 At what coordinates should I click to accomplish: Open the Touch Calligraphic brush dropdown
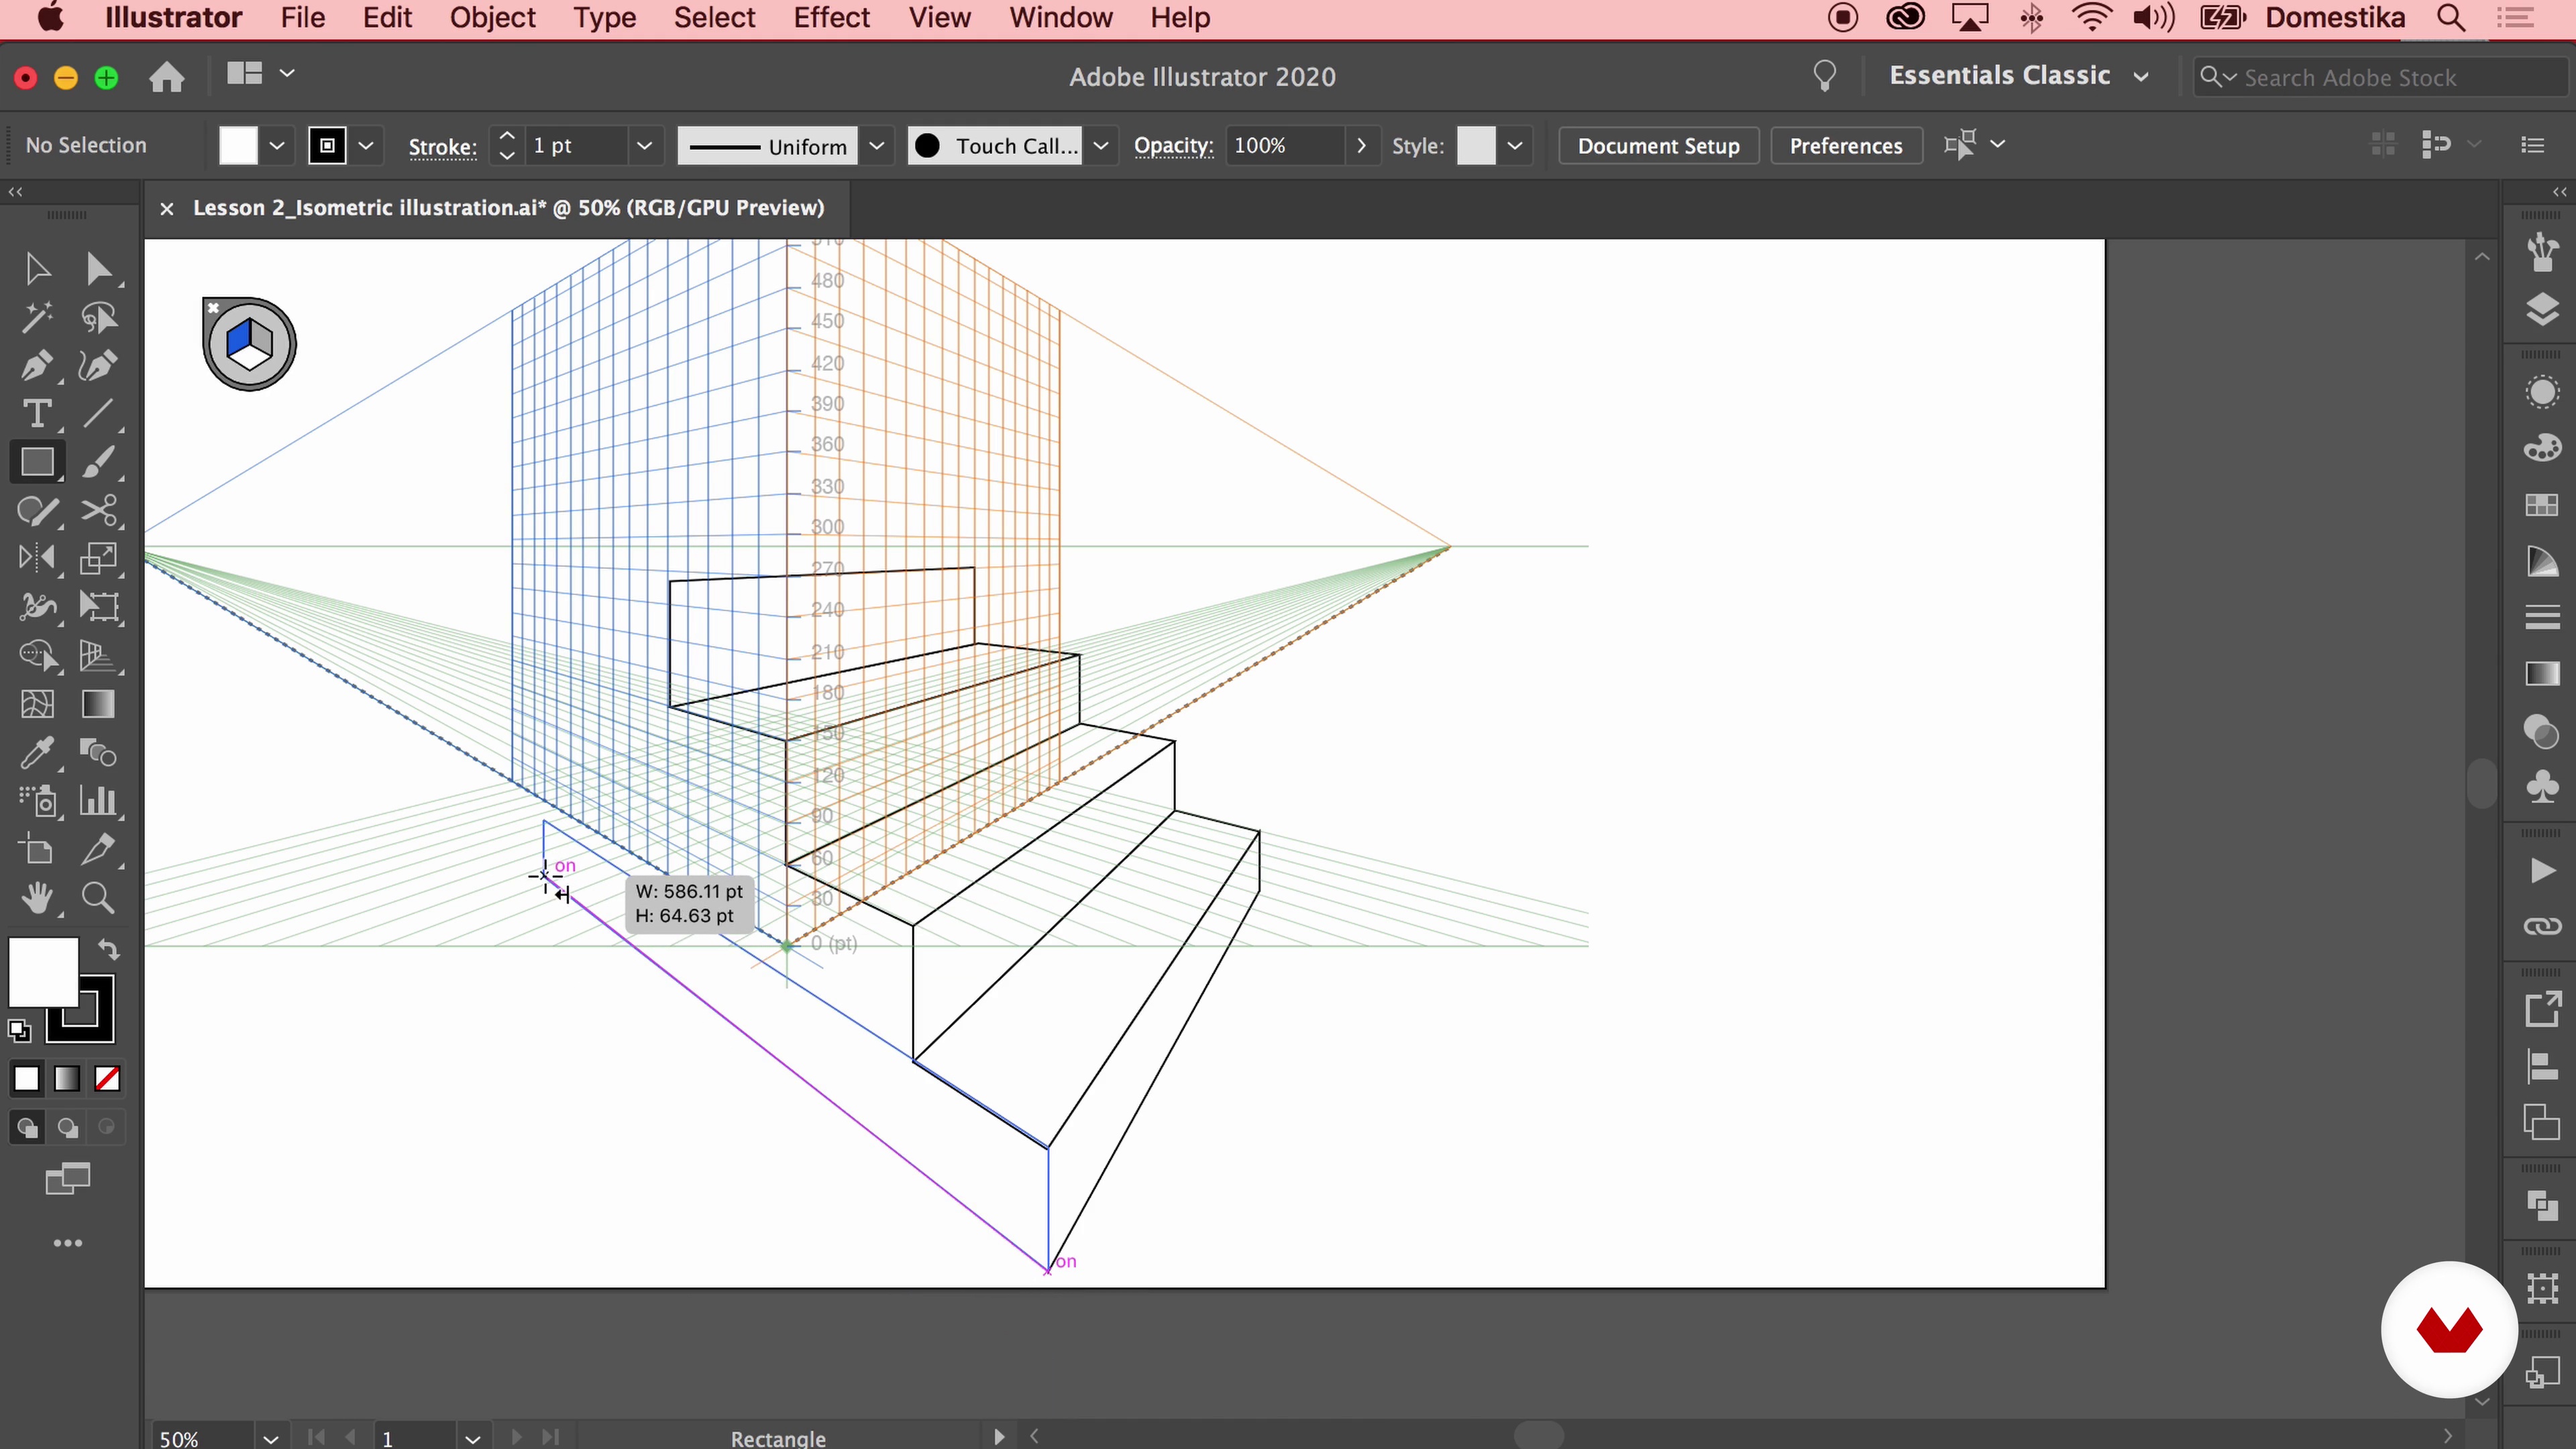(1101, 146)
